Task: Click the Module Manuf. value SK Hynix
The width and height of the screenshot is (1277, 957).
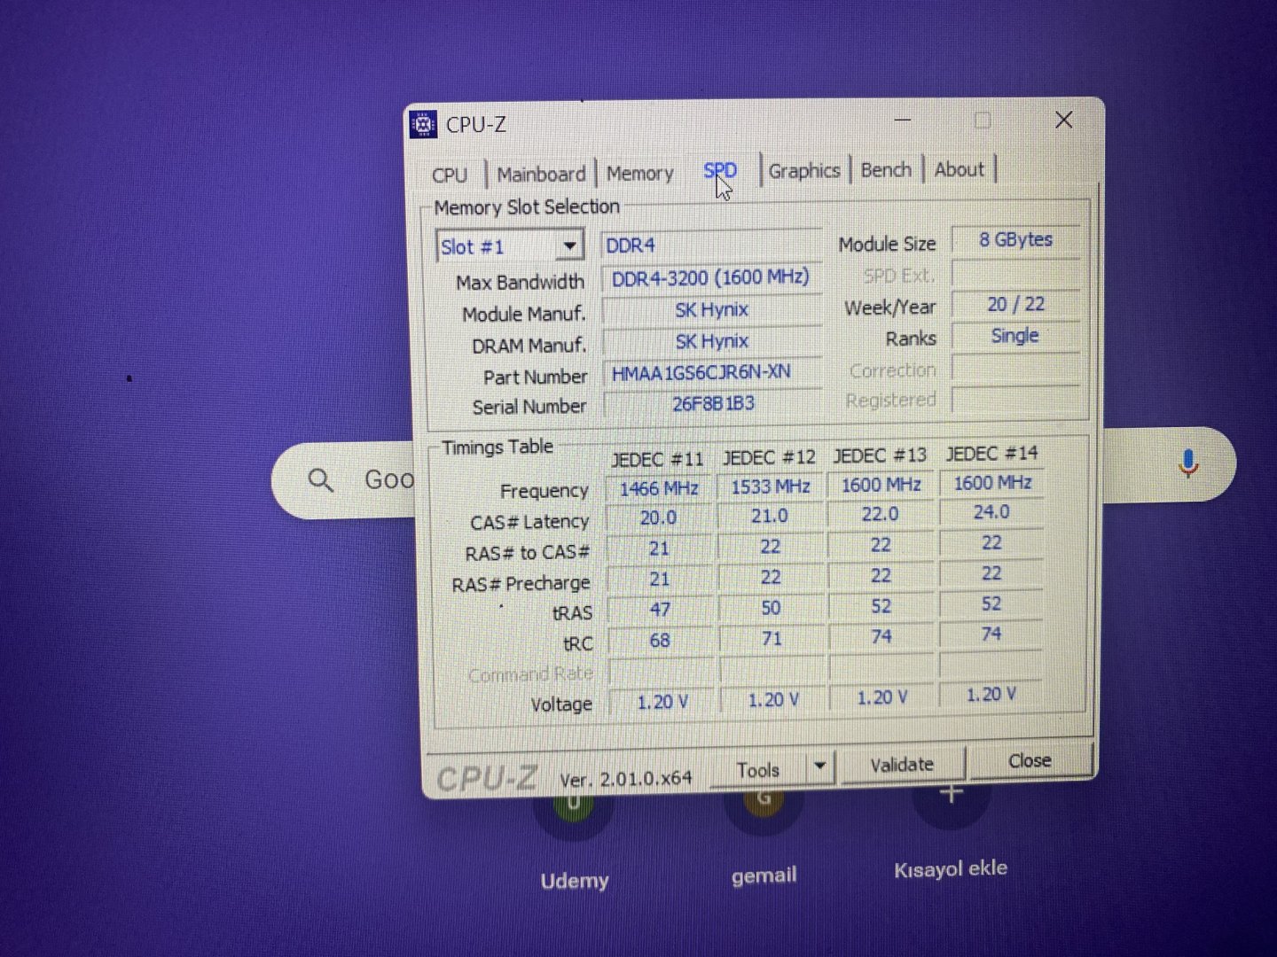Action: coord(712,309)
